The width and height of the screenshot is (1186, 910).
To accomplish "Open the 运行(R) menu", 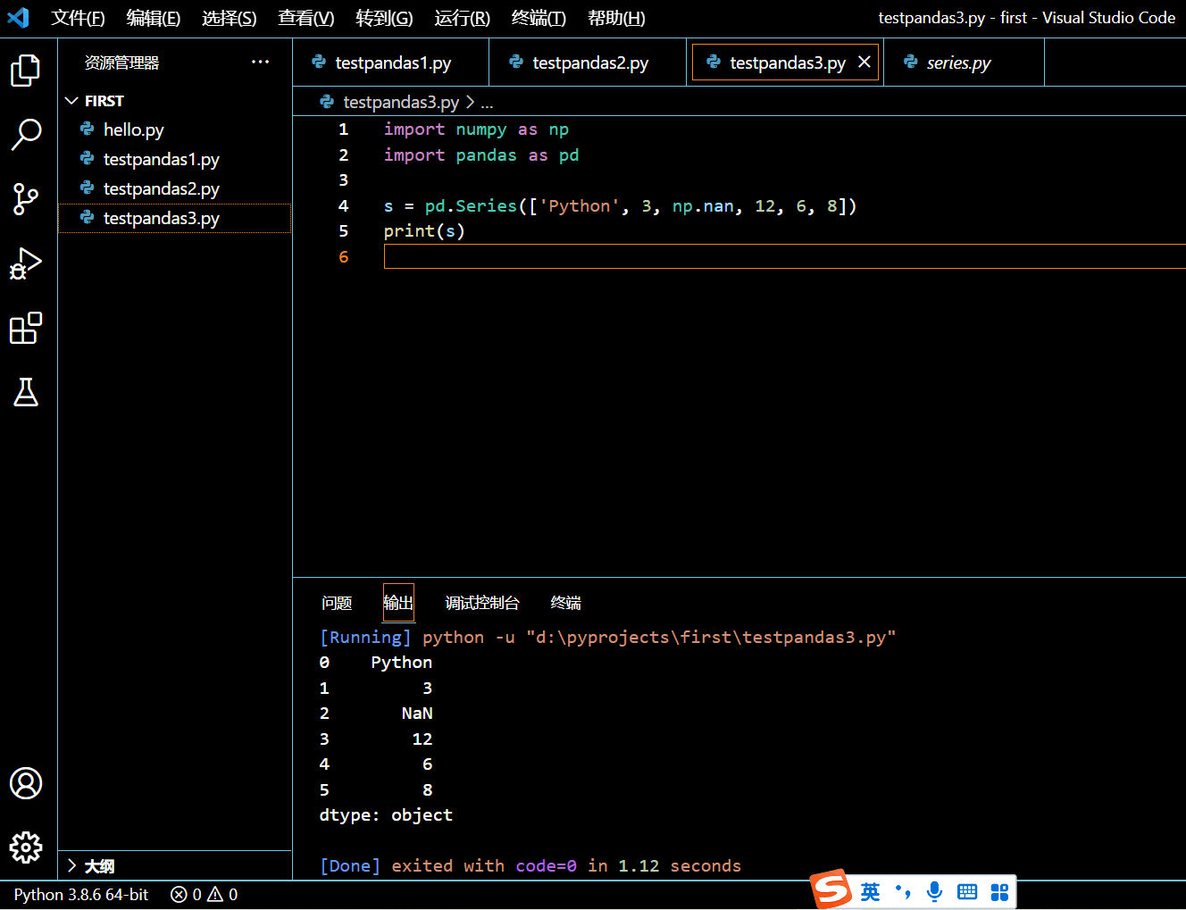I will coord(463,18).
